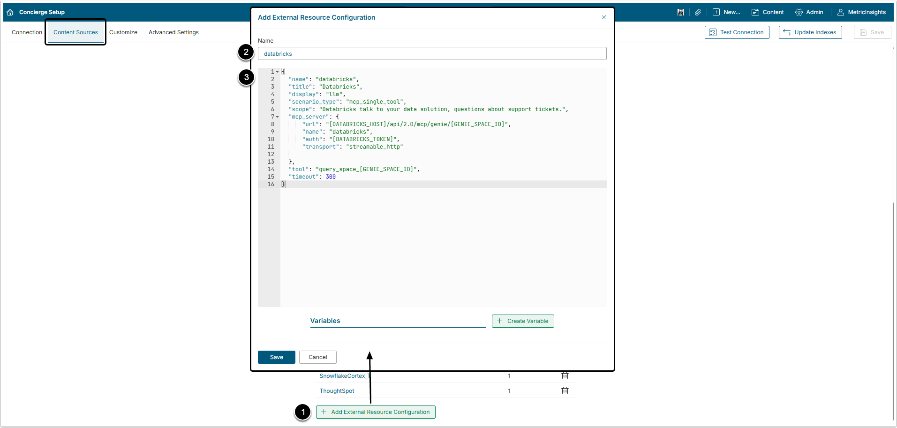Cancel the resource configuration dialog
This screenshot has height=428, width=897.
pyautogui.click(x=317, y=357)
